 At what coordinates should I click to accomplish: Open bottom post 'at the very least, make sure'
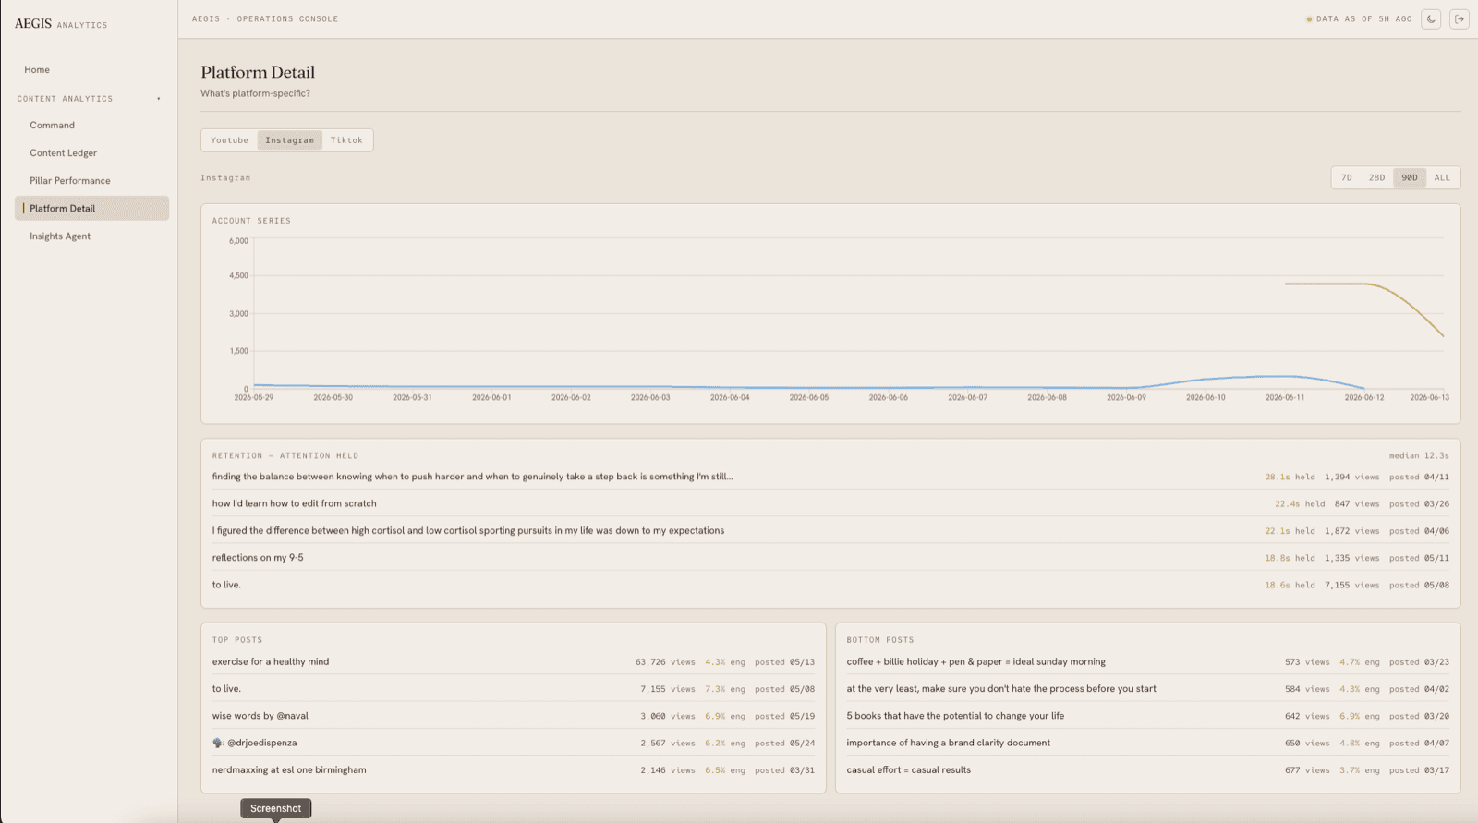point(1148,689)
